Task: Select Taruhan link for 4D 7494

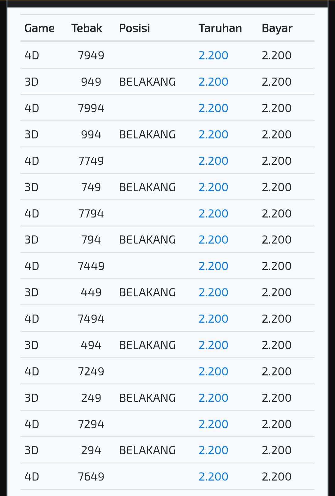Action: point(213,319)
